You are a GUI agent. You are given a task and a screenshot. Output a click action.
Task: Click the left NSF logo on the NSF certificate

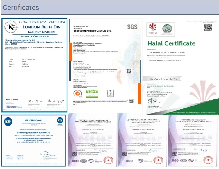click(x=8, y=121)
